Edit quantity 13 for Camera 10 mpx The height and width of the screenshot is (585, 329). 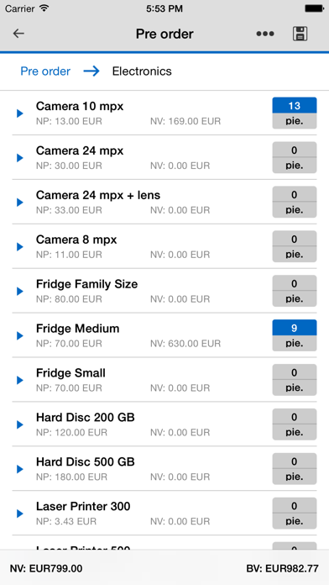point(295,106)
